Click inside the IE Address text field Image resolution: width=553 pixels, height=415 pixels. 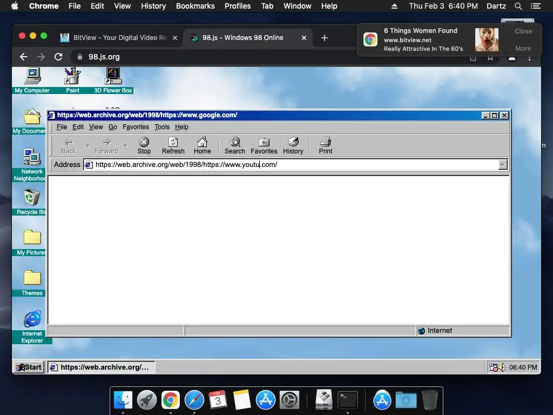295,164
